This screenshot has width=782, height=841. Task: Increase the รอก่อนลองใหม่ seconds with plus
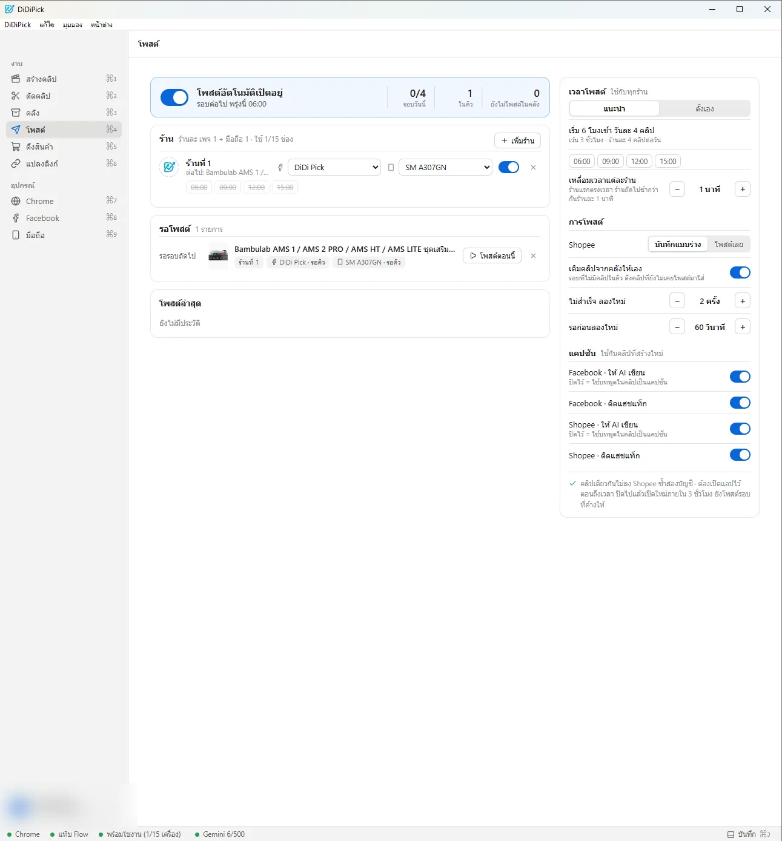pyautogui.click(x=743, y=327)
